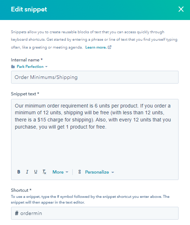Toggle bold formatting in snippet editor
Image resolution: width=190 pixels, height=225 pixels.
click(x=19, y=172)
